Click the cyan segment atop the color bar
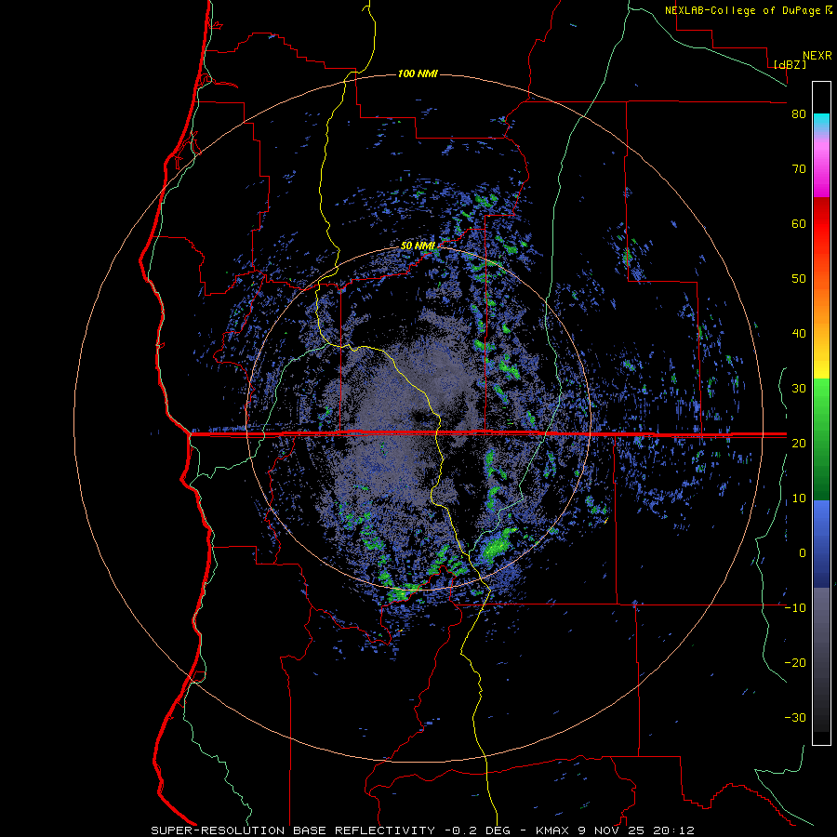Image resolution: width=837 pixels, height=837 pixels. [821, 120]
